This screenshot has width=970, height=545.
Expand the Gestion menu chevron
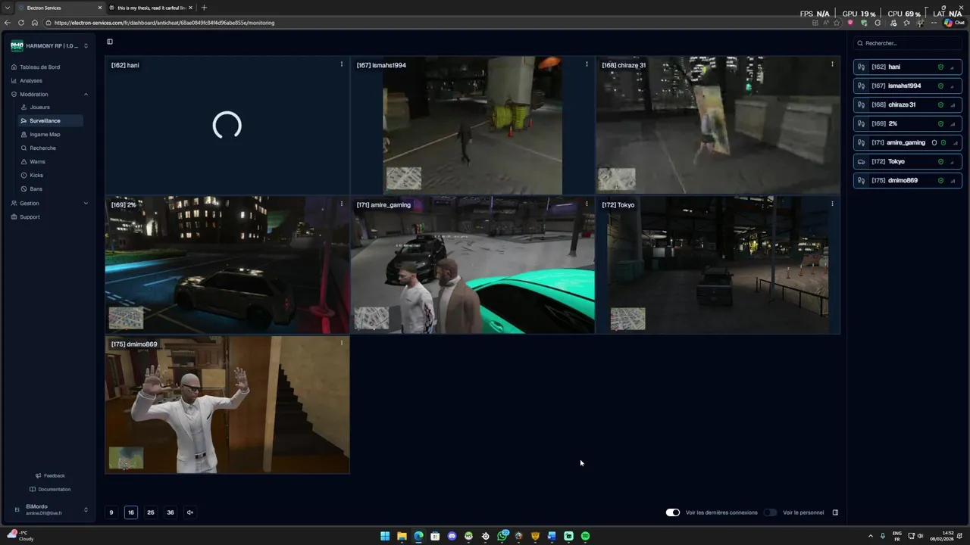[86, 203]
